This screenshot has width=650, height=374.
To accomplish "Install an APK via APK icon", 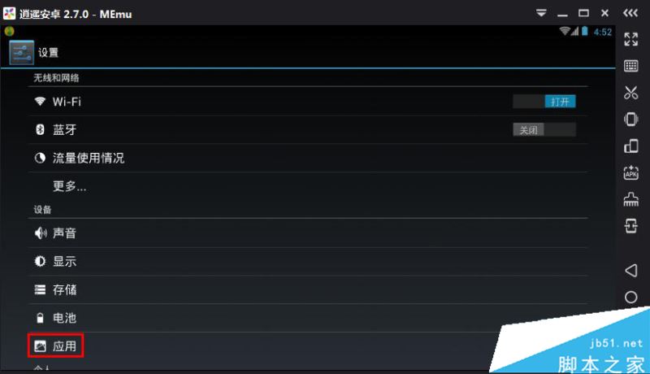I will pyautogui.click(x=631, y=172).
